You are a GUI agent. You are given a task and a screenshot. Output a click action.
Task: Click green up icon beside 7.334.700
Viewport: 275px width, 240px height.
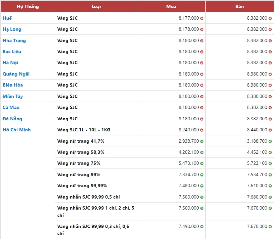(x=202, y=175)
